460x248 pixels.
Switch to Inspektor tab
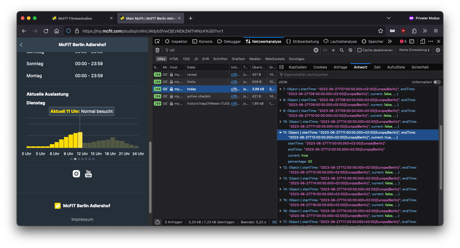click(x=176, y=41)
